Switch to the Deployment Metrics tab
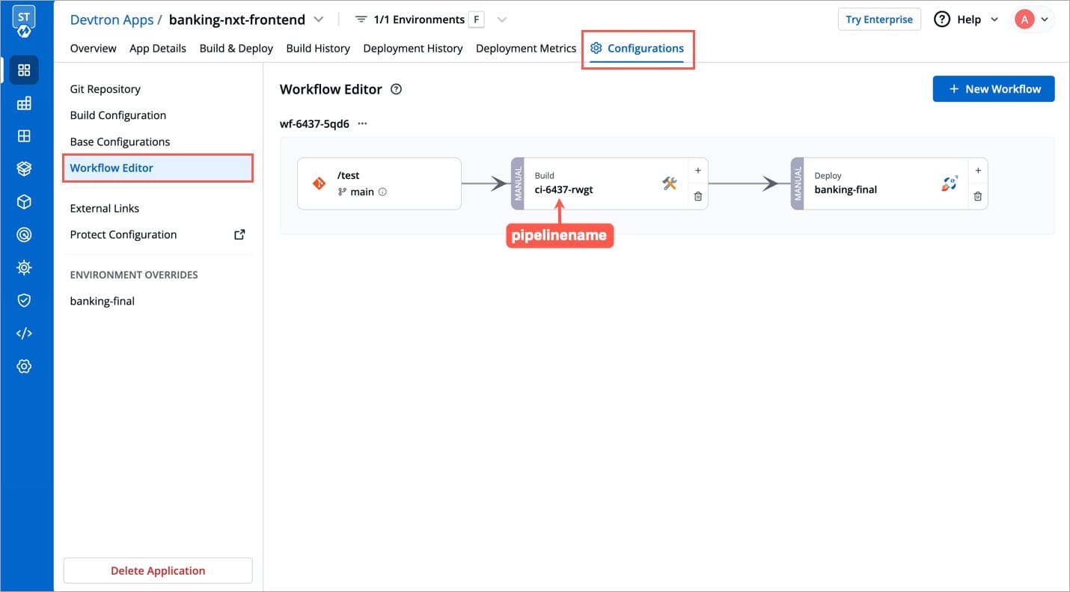This screenshot has height=592, width=1070. (526, 48)
